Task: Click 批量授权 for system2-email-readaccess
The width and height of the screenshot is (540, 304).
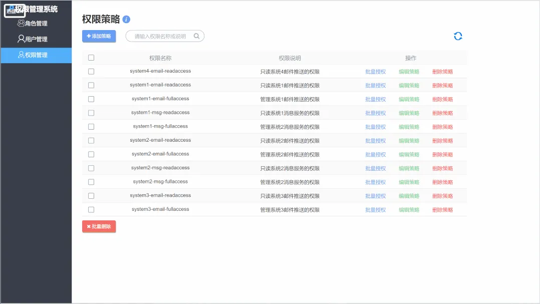Action: click(x=375, y=140)
